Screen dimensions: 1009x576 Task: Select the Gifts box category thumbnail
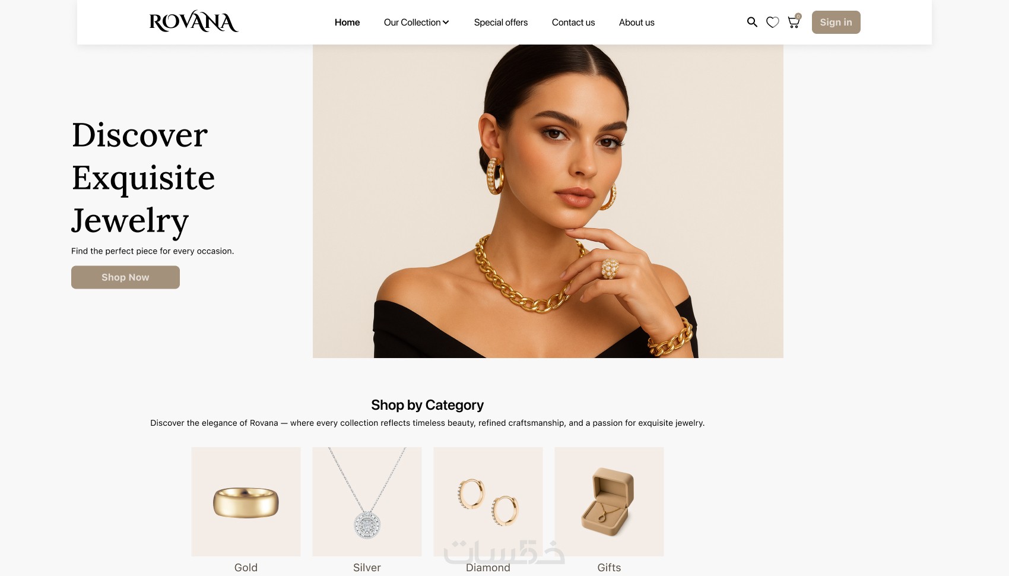click(609, 502)
